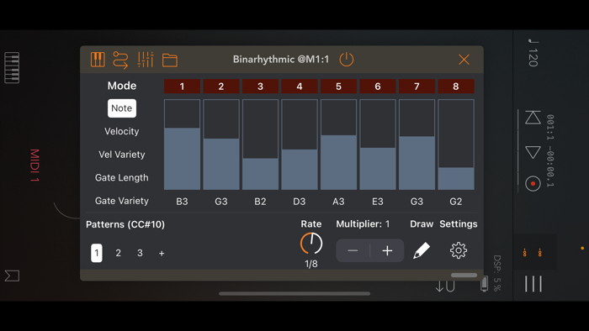Open the keyboard view icon in Binarhythmic header
This screenshot has width=589, height=331.
coord(98,60)
